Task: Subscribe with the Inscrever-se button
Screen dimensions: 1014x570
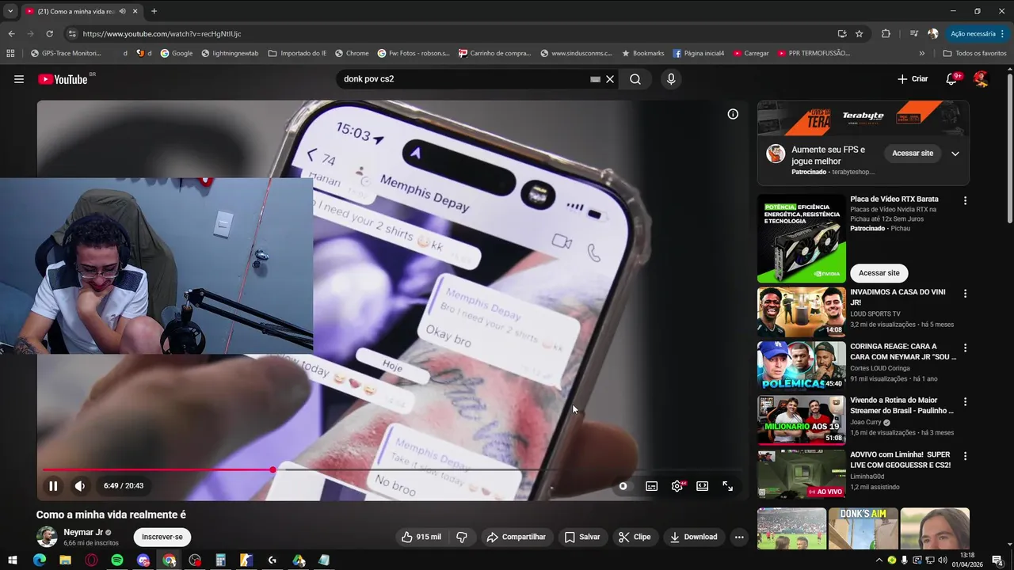Action: [162, 537]
